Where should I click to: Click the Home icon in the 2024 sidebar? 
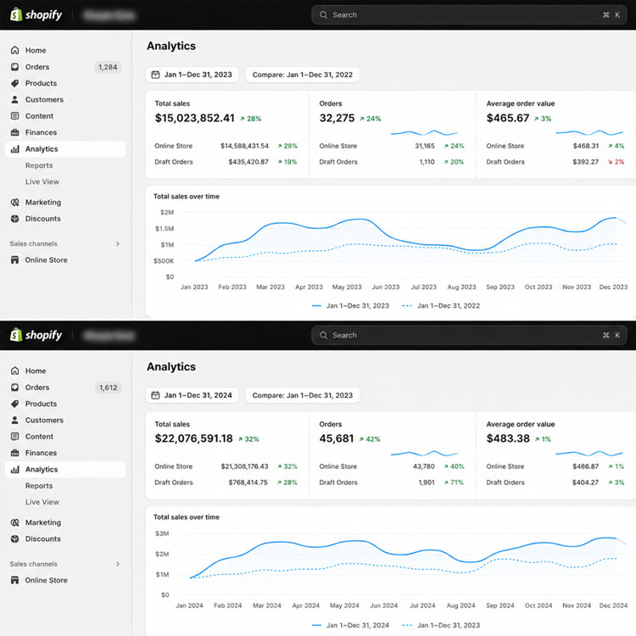tap(15, 371)
